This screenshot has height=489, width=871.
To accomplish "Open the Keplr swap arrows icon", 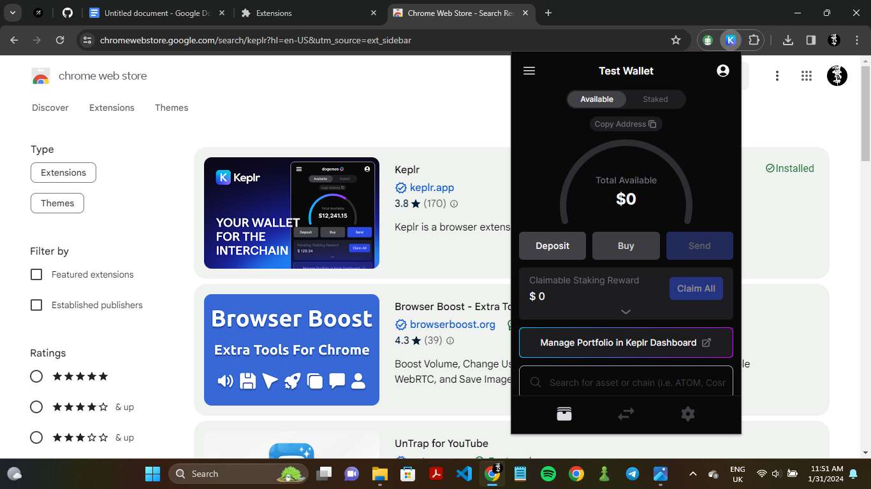I will coord(626,414).
